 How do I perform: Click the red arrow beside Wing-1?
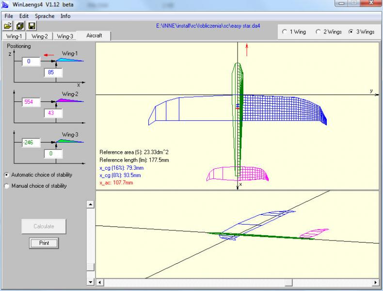pos(48,55)
